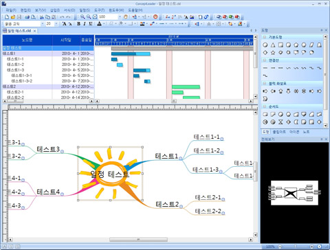
Task: Click the Open folder icon in toolbar
Action: pos(13,17)
